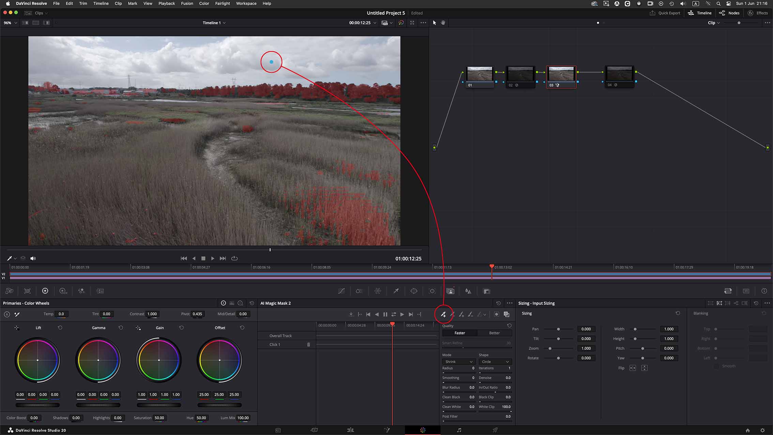The image size is (773, 435).
Task: Toggle loop playback in viewer
Action: 234,258
